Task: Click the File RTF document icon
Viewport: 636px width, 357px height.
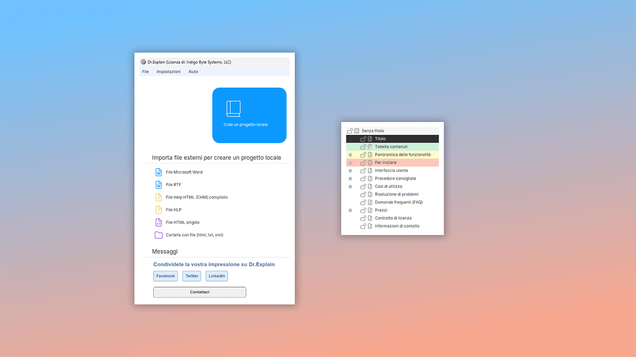Action: pyautogui.click(x=158, y=185)
